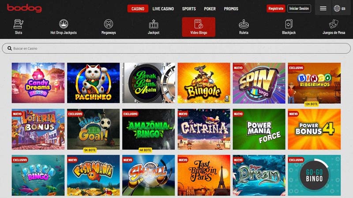
Task: Go to the Sports tab
Action: [x=189, y=9]
